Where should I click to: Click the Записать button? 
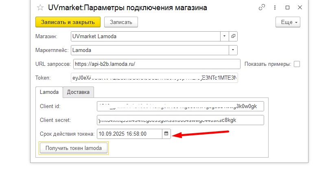121,22
